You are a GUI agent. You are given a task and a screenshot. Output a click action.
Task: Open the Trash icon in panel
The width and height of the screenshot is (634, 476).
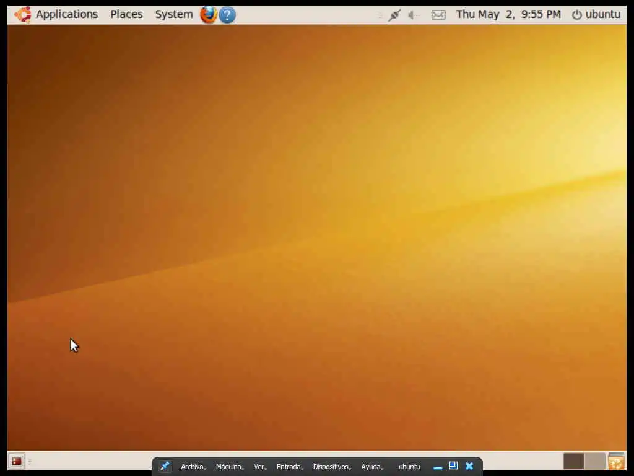pyautogui.click(x=616, y=461)
